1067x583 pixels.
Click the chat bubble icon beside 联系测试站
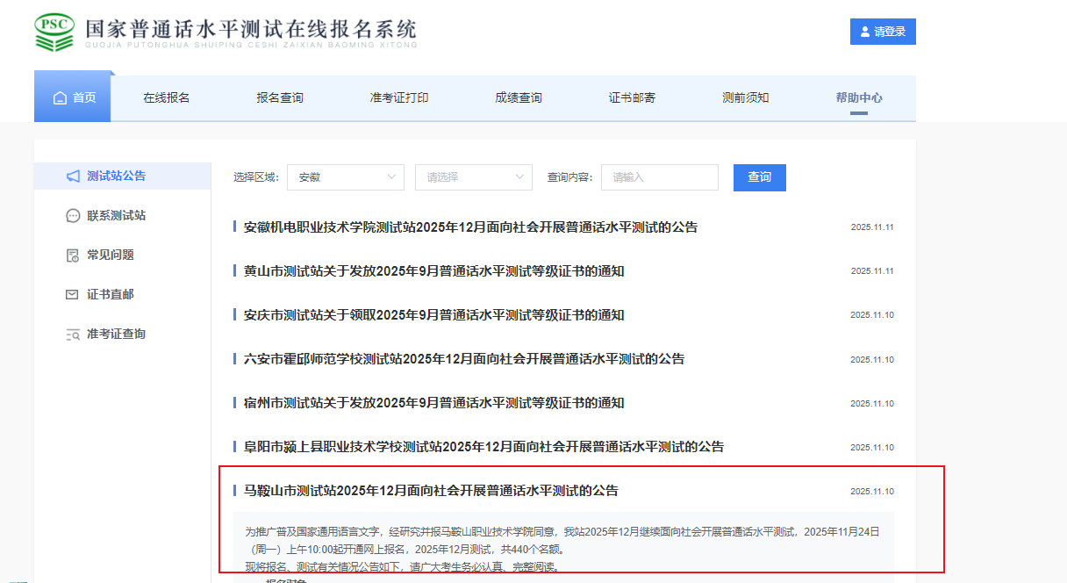(x=73, y=216)
